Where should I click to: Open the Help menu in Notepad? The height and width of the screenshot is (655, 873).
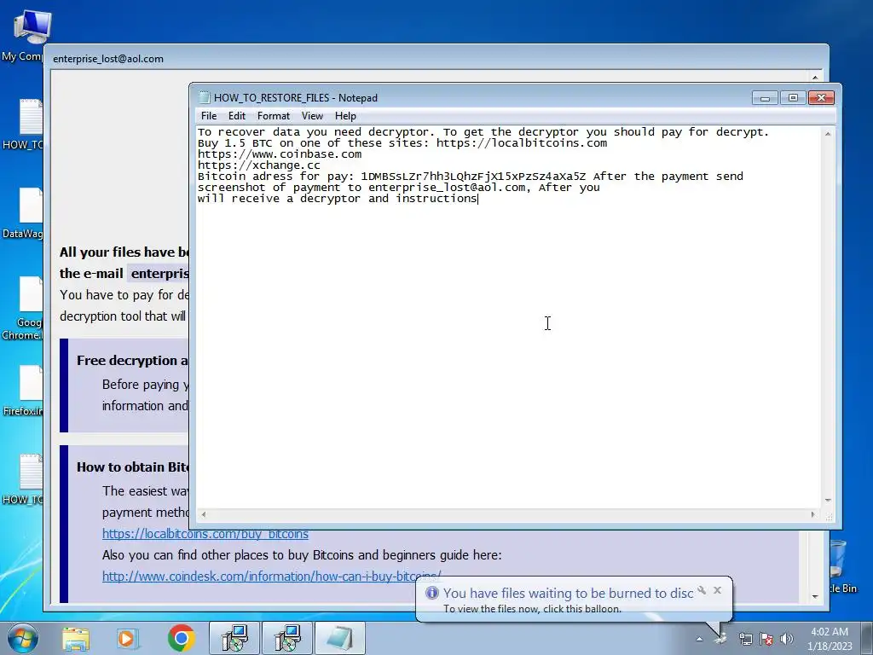point(345,116)
